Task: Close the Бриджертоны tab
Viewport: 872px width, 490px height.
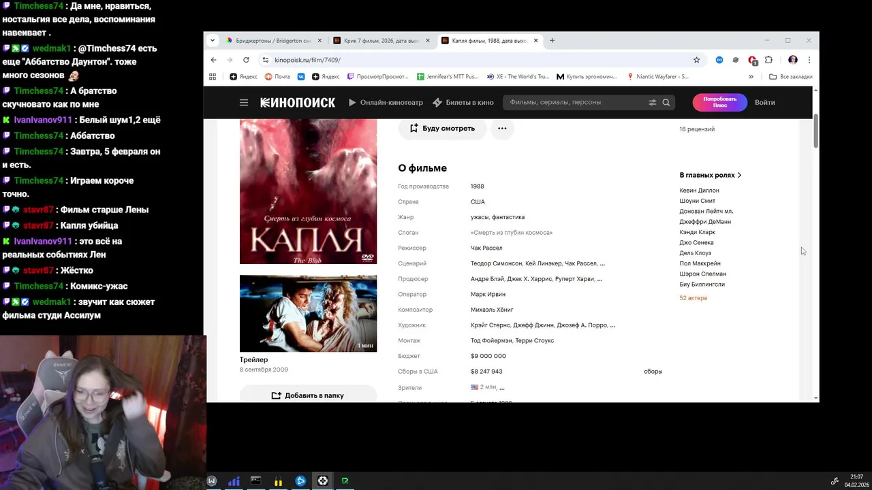Action: pos(320,41)
